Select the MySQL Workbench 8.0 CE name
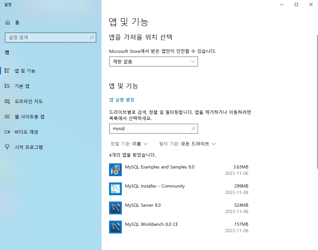The width and height of the screenshot is (318, 250). point(151,224)
